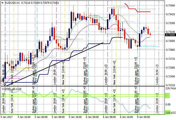Click the 5 Jan 16:00 time label
Screen dimensions: 176x120
(x=75, y=117)
